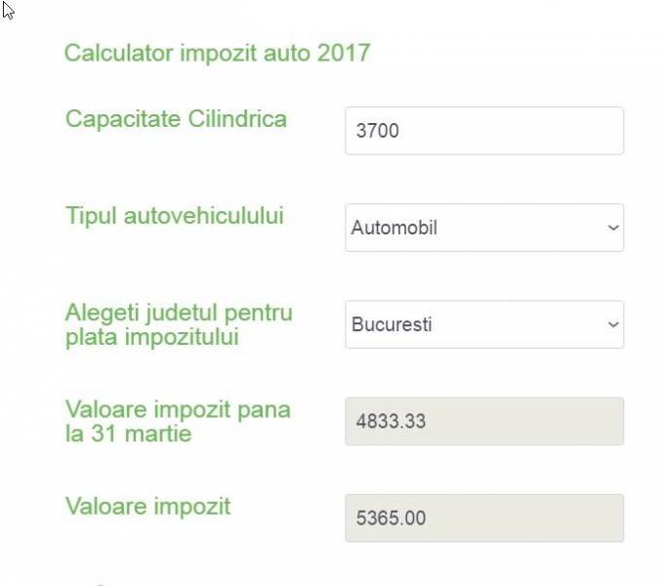Open the county selector showing Bucuresti
Image resolution: width=665 pixels, height=586 pixels.
pos(483,324)
